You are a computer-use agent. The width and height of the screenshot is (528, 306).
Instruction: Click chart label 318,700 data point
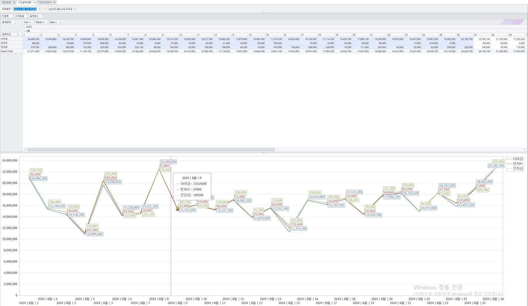pyautogui.click(x=36, y=171)
